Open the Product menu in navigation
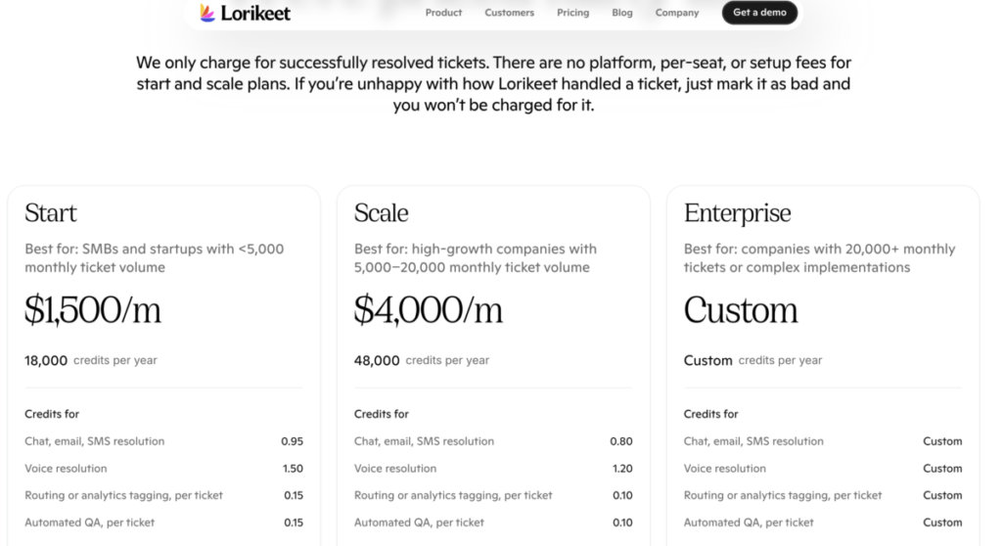The image size is (1002, 546). [443, 13]
